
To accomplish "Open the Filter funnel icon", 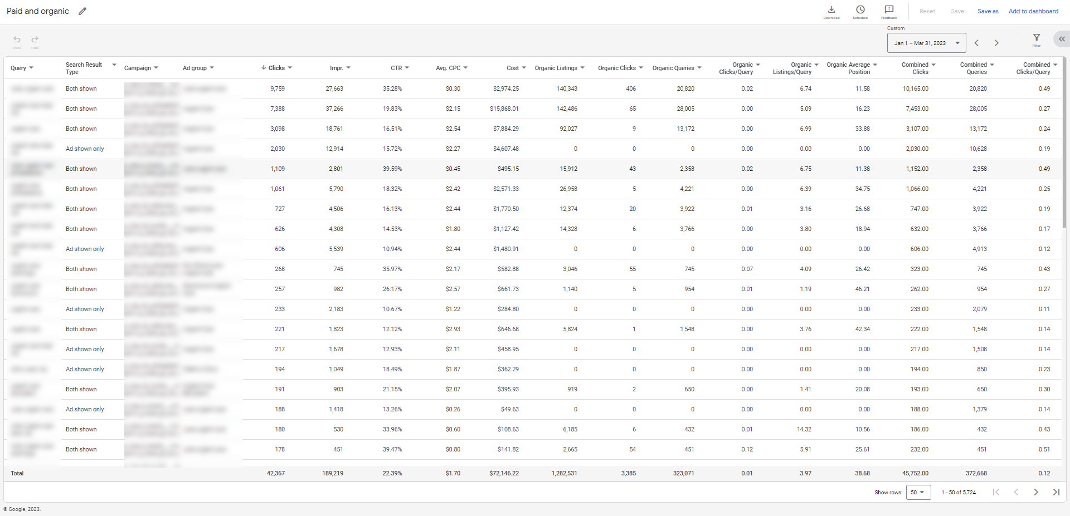I will [1036, 38].
